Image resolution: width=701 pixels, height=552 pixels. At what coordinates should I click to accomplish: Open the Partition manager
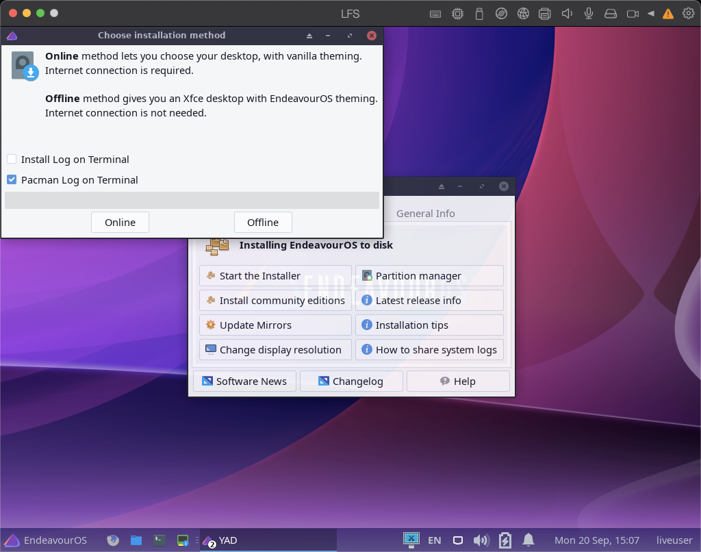429,275
